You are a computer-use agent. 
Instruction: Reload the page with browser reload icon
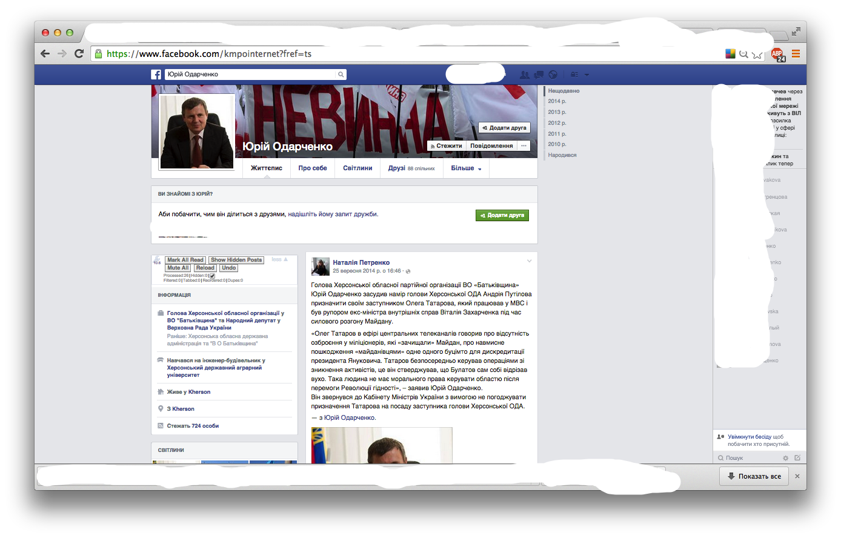point(79,53)
